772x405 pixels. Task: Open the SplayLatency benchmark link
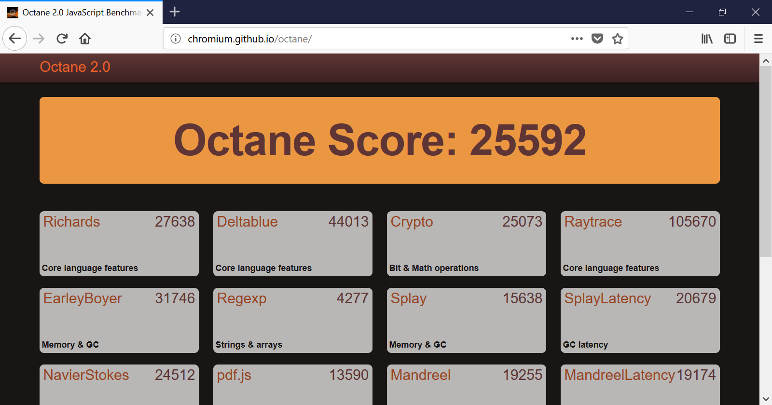point(607,298)
